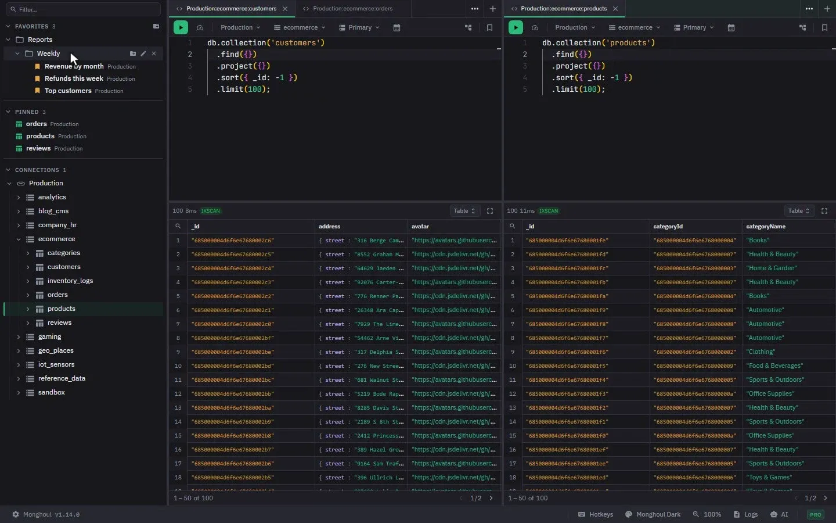Image resolution: width=836 pixels, height=523 pixels.
Task: Collapse the PINNED section
Action: [x=8, y=112]
